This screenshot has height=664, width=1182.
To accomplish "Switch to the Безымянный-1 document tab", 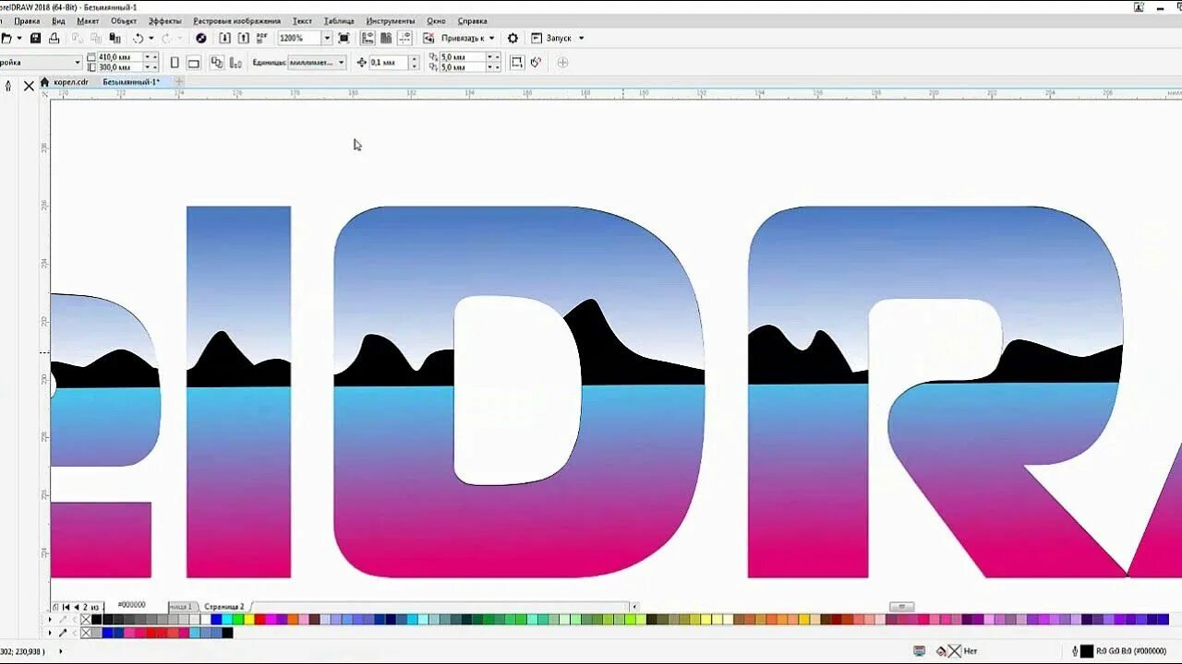I will tap(131, 82).
